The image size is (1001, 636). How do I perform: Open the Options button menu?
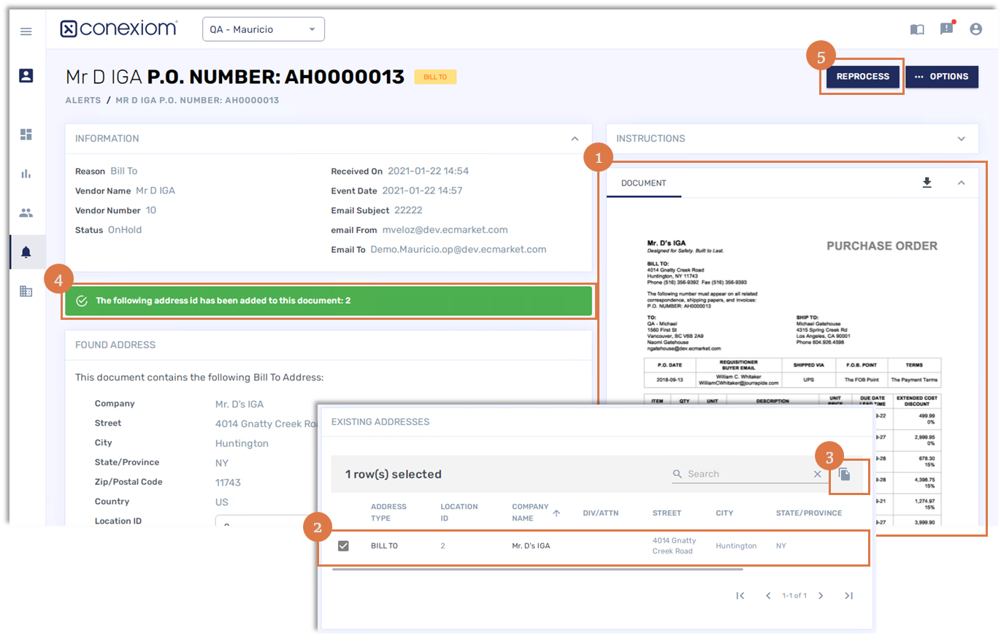click(x=941, y=77)
